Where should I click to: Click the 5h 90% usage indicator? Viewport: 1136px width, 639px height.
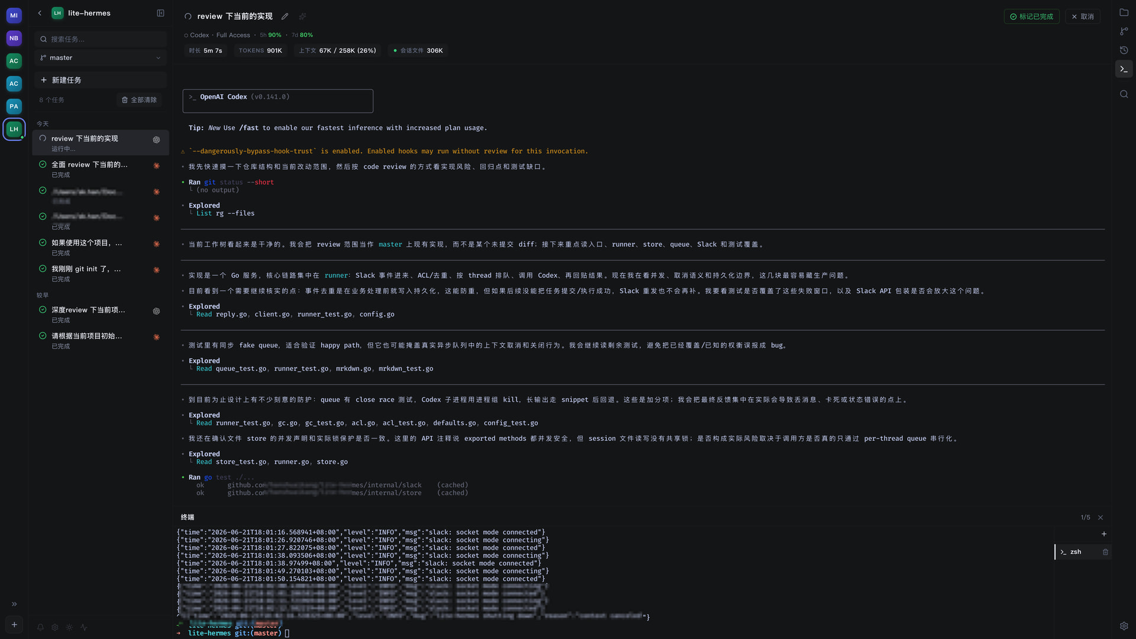270,35
